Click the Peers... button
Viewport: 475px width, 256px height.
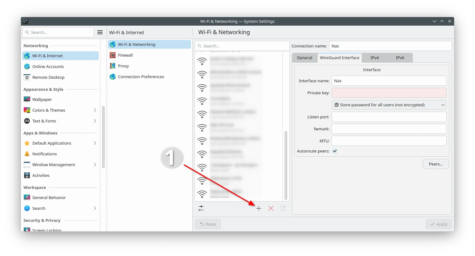point(436,164)
